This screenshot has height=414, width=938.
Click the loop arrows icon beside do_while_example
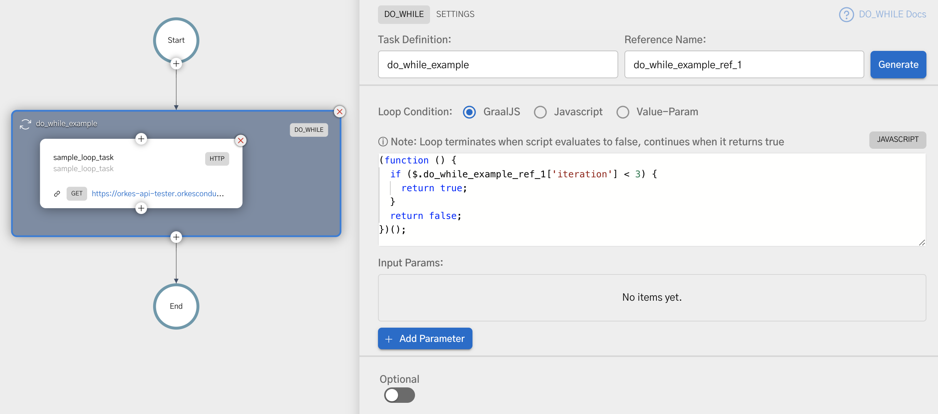(x=25, y=124)
